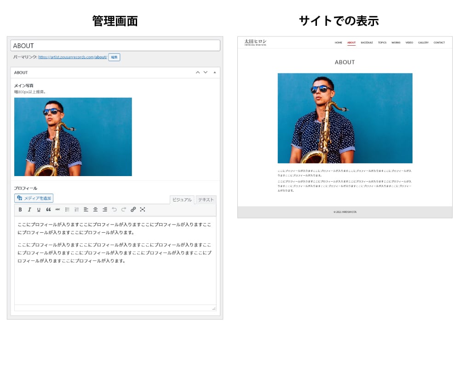Open WORKS in site navigation
460x378 pixels.
[x=396, y=42]
